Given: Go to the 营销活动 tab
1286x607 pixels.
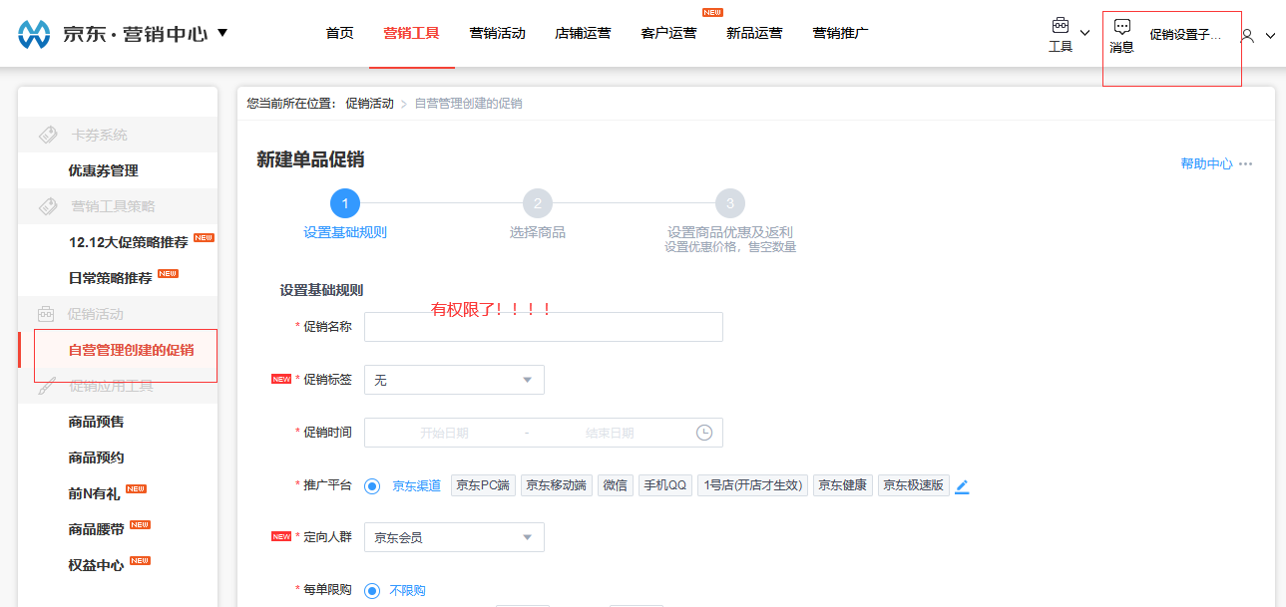Looking at the screenshot, I should point(497,33).
